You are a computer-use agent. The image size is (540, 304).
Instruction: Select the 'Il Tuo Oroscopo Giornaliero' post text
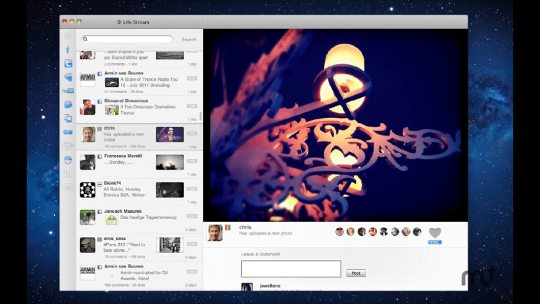[148, 110]
